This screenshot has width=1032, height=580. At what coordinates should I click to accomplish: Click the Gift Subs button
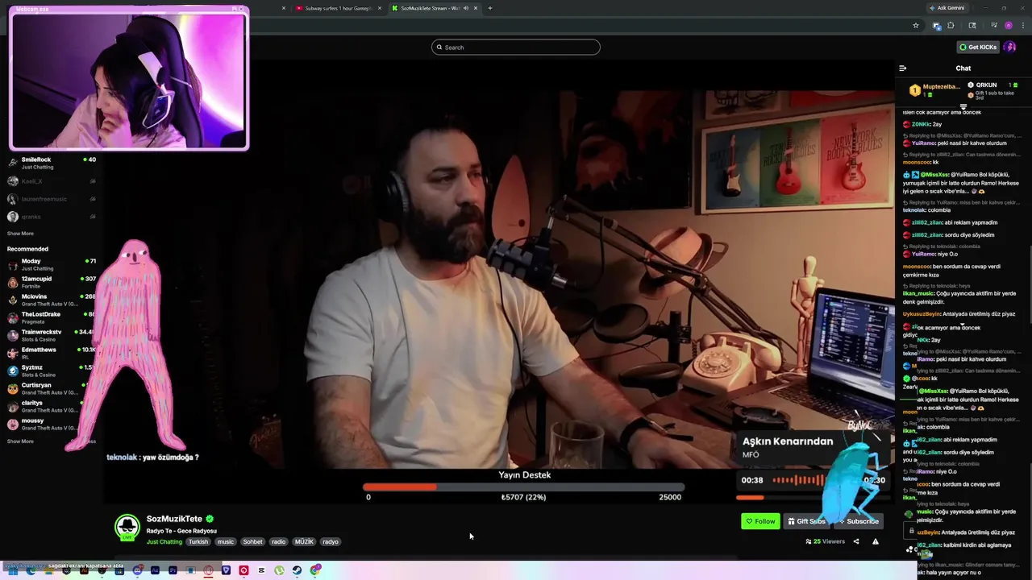(806, 521)
